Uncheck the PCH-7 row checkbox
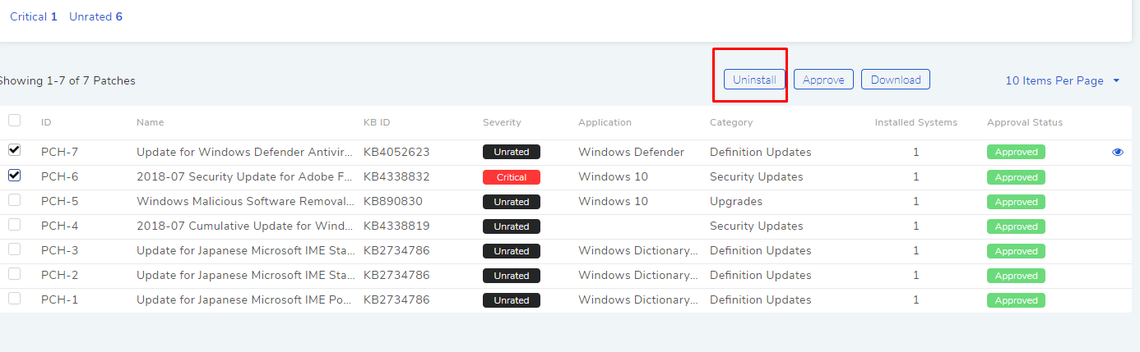 point(14,150)
